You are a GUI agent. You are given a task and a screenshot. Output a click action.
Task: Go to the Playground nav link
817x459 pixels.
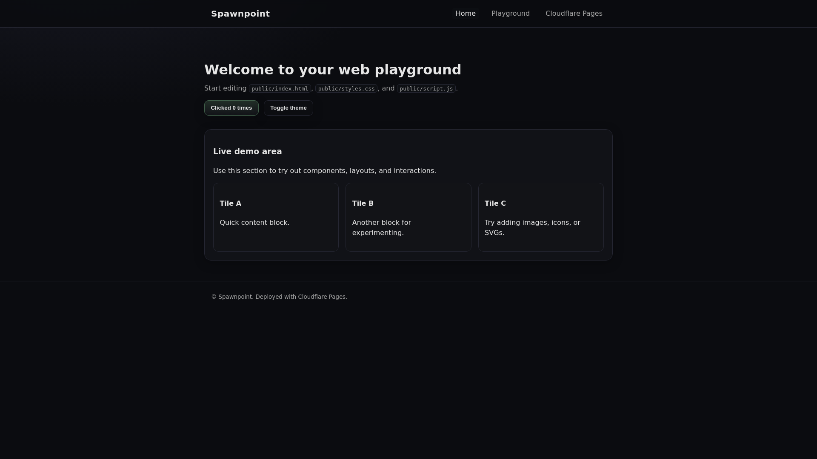click(510, 14)
